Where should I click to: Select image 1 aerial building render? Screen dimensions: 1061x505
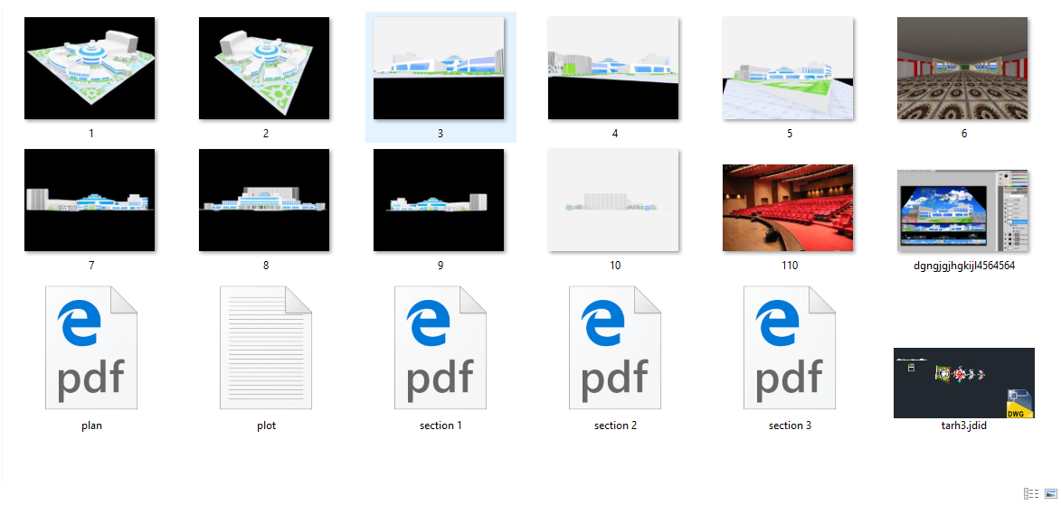[x=90, y=68]
